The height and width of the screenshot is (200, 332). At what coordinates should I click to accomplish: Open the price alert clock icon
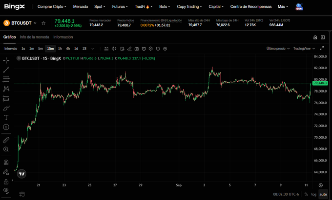pos(144,49)
